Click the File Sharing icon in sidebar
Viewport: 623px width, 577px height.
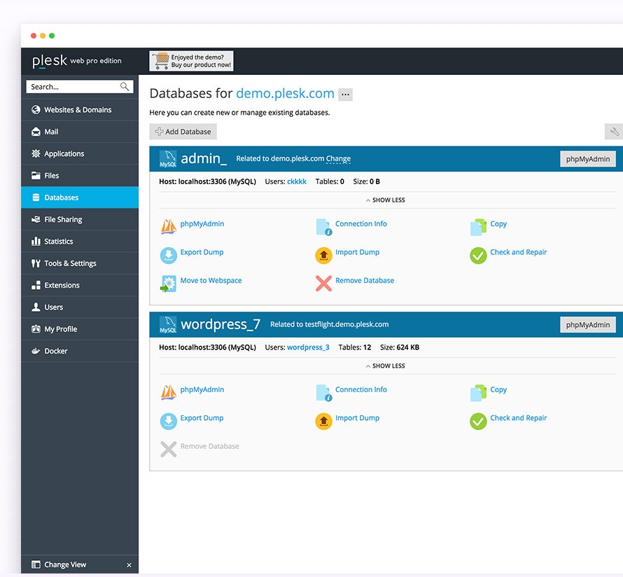tap(36, 219)
